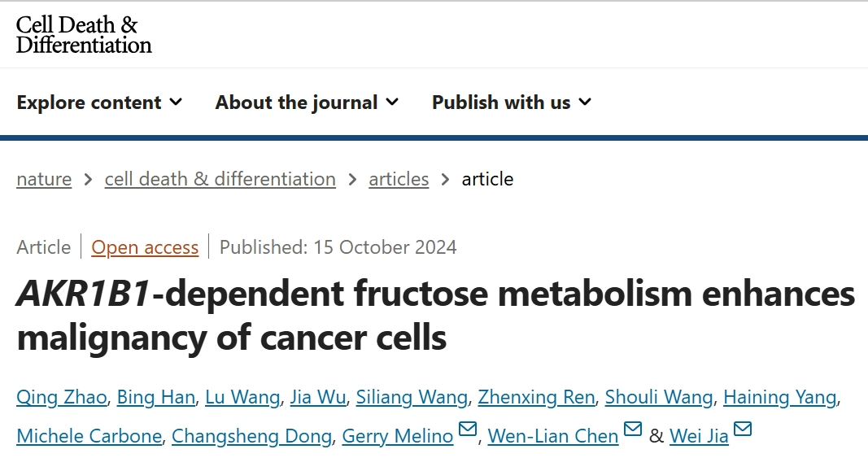Open cell death & differentiation breadcrumb
Image resolution: width=868 pixels, height=471 pixels.
pos(220,179)
